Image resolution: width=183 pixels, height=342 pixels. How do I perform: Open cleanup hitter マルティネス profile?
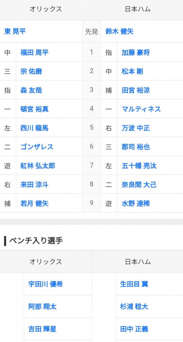[141, 109]
